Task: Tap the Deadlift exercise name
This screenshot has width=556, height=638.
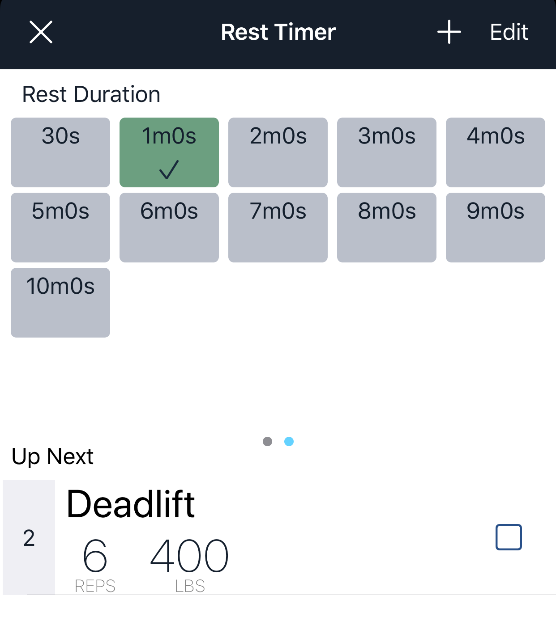Action: [x=131, y=503]
